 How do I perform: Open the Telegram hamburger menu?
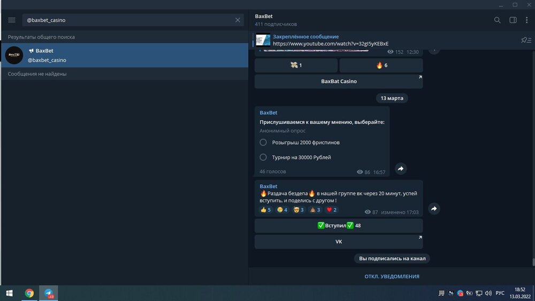click(x=12, y=20)
